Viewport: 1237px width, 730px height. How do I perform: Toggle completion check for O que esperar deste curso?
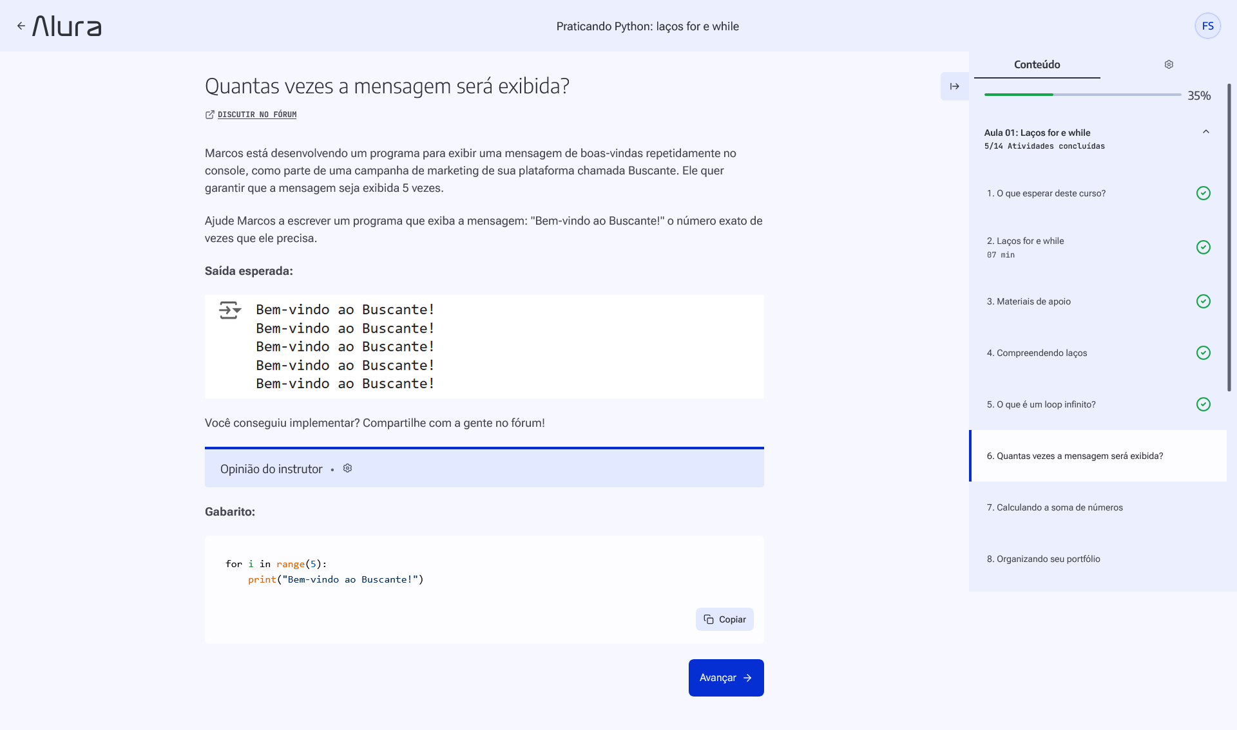click(x=1203, y=193)
